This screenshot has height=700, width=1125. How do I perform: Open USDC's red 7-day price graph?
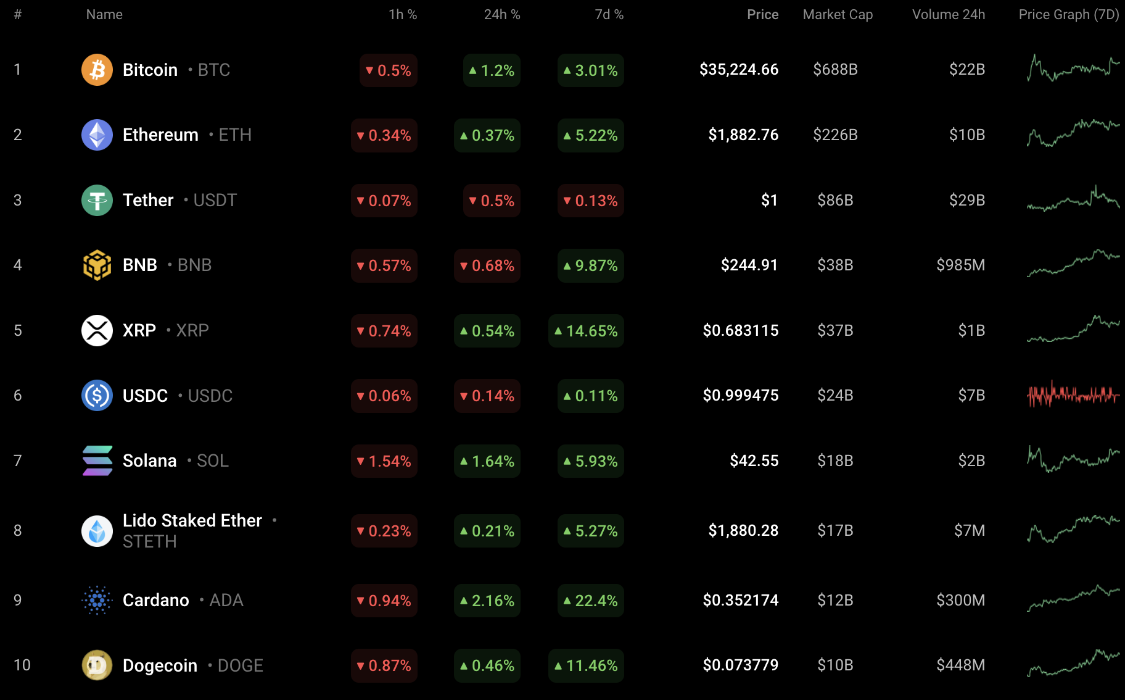click(x=1073, y=394)
